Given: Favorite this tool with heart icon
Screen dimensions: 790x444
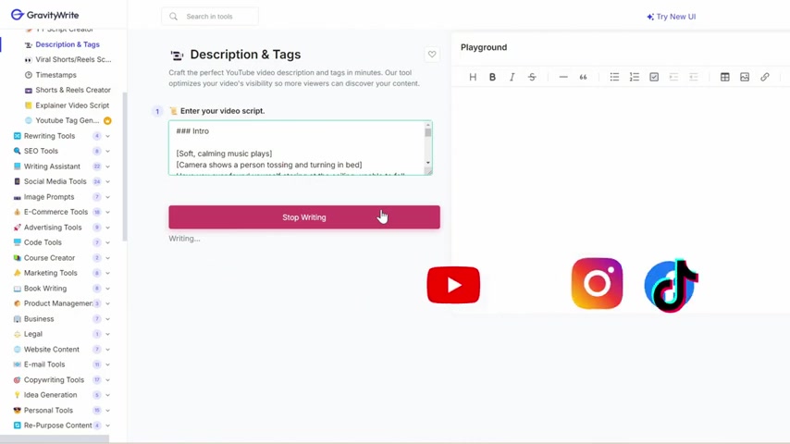Looking at the screenshot, I should click(x=432, y=55).
